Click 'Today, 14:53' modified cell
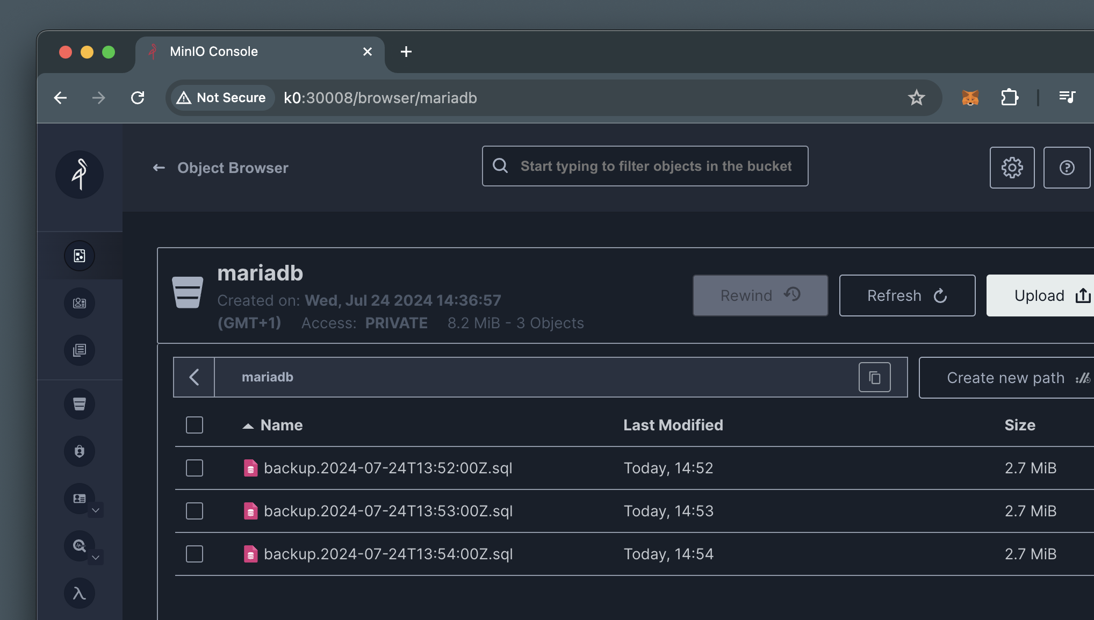 (668, 511)
